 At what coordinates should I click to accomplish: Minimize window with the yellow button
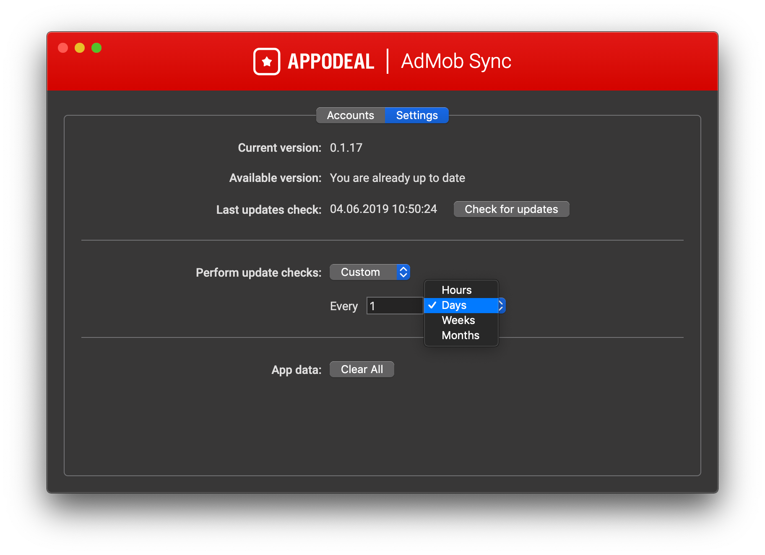(80, 48)
